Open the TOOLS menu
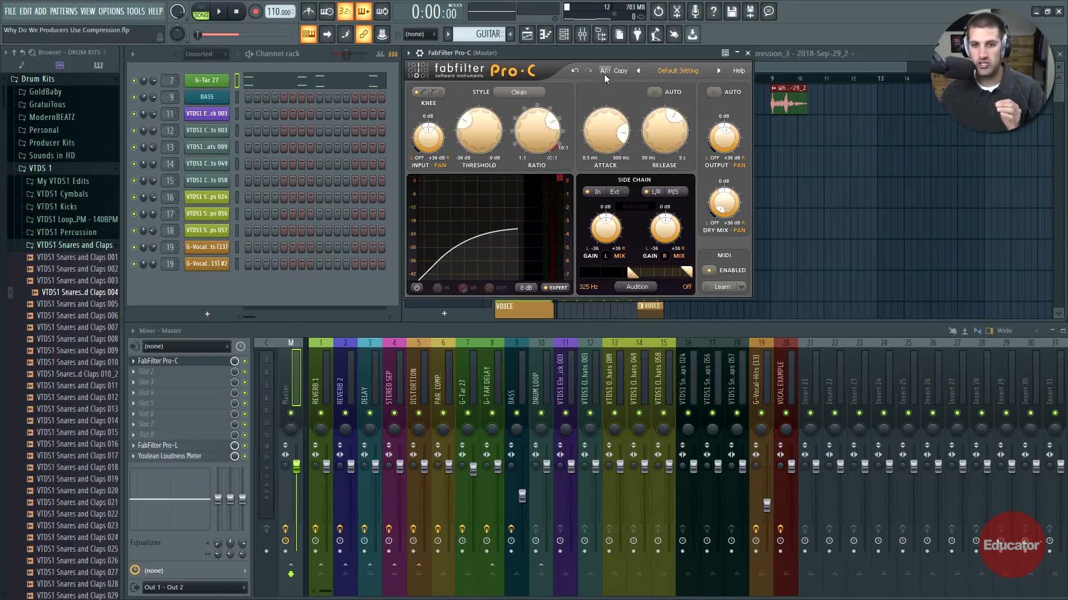Screen dimensions: 1068x600 click(x=135, y=11)
